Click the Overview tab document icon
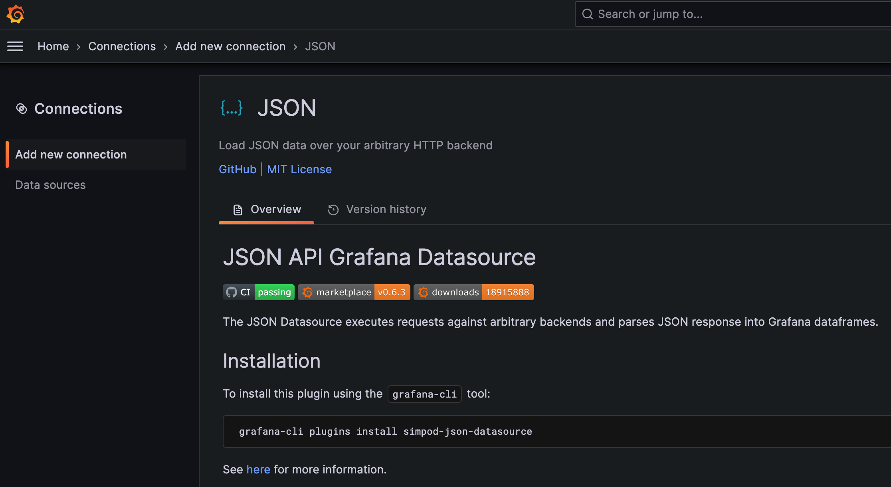Viewport: 891px width, 487px height. pyautogui.click(x=238, y=210)
